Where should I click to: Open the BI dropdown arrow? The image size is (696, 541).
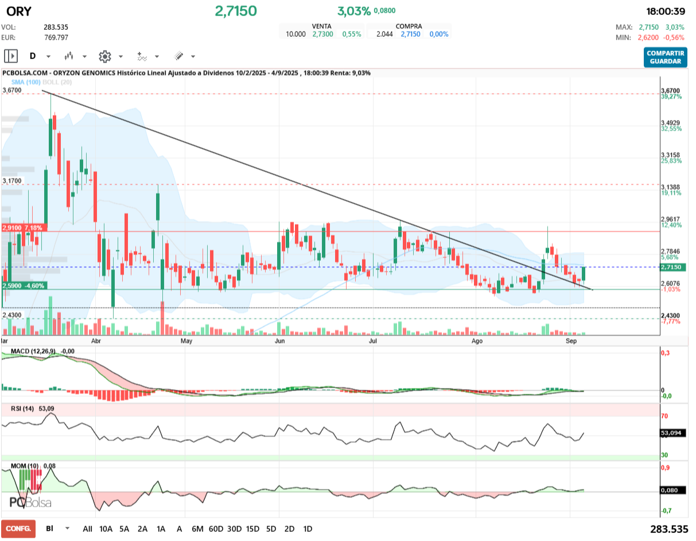click(x=68, y=528)
